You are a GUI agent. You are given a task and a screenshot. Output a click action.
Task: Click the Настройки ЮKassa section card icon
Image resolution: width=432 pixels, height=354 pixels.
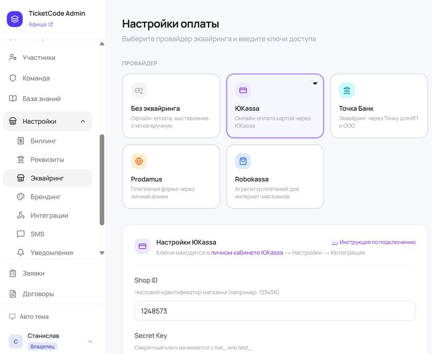pos(143,246)
